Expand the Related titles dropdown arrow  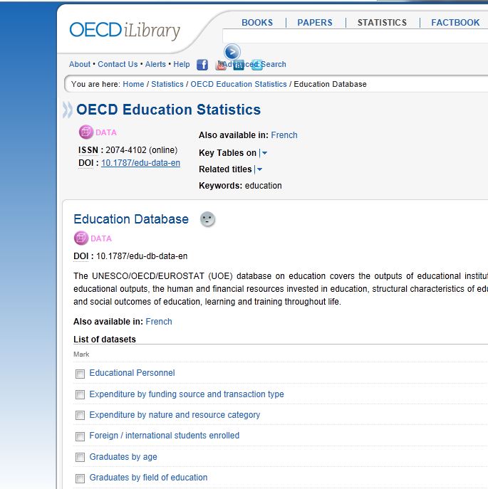click(259, 169)
